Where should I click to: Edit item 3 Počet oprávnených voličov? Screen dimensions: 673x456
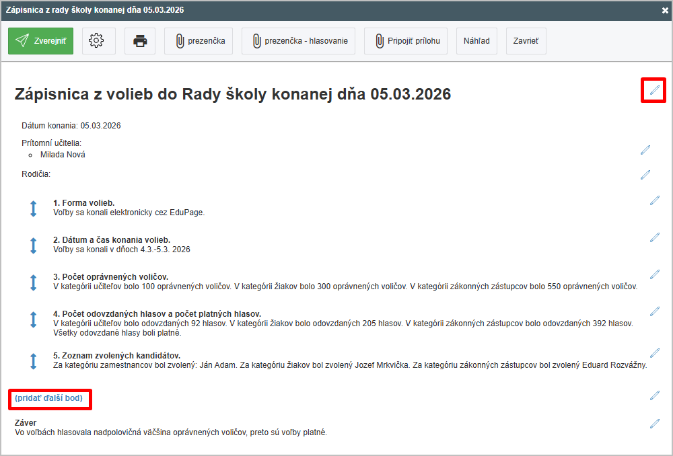[x=654, y=274]
